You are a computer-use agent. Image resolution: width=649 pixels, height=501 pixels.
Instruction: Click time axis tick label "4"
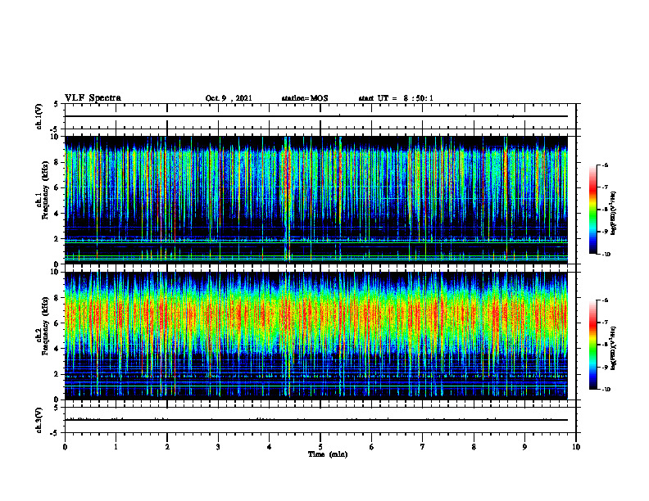[270, 447]
